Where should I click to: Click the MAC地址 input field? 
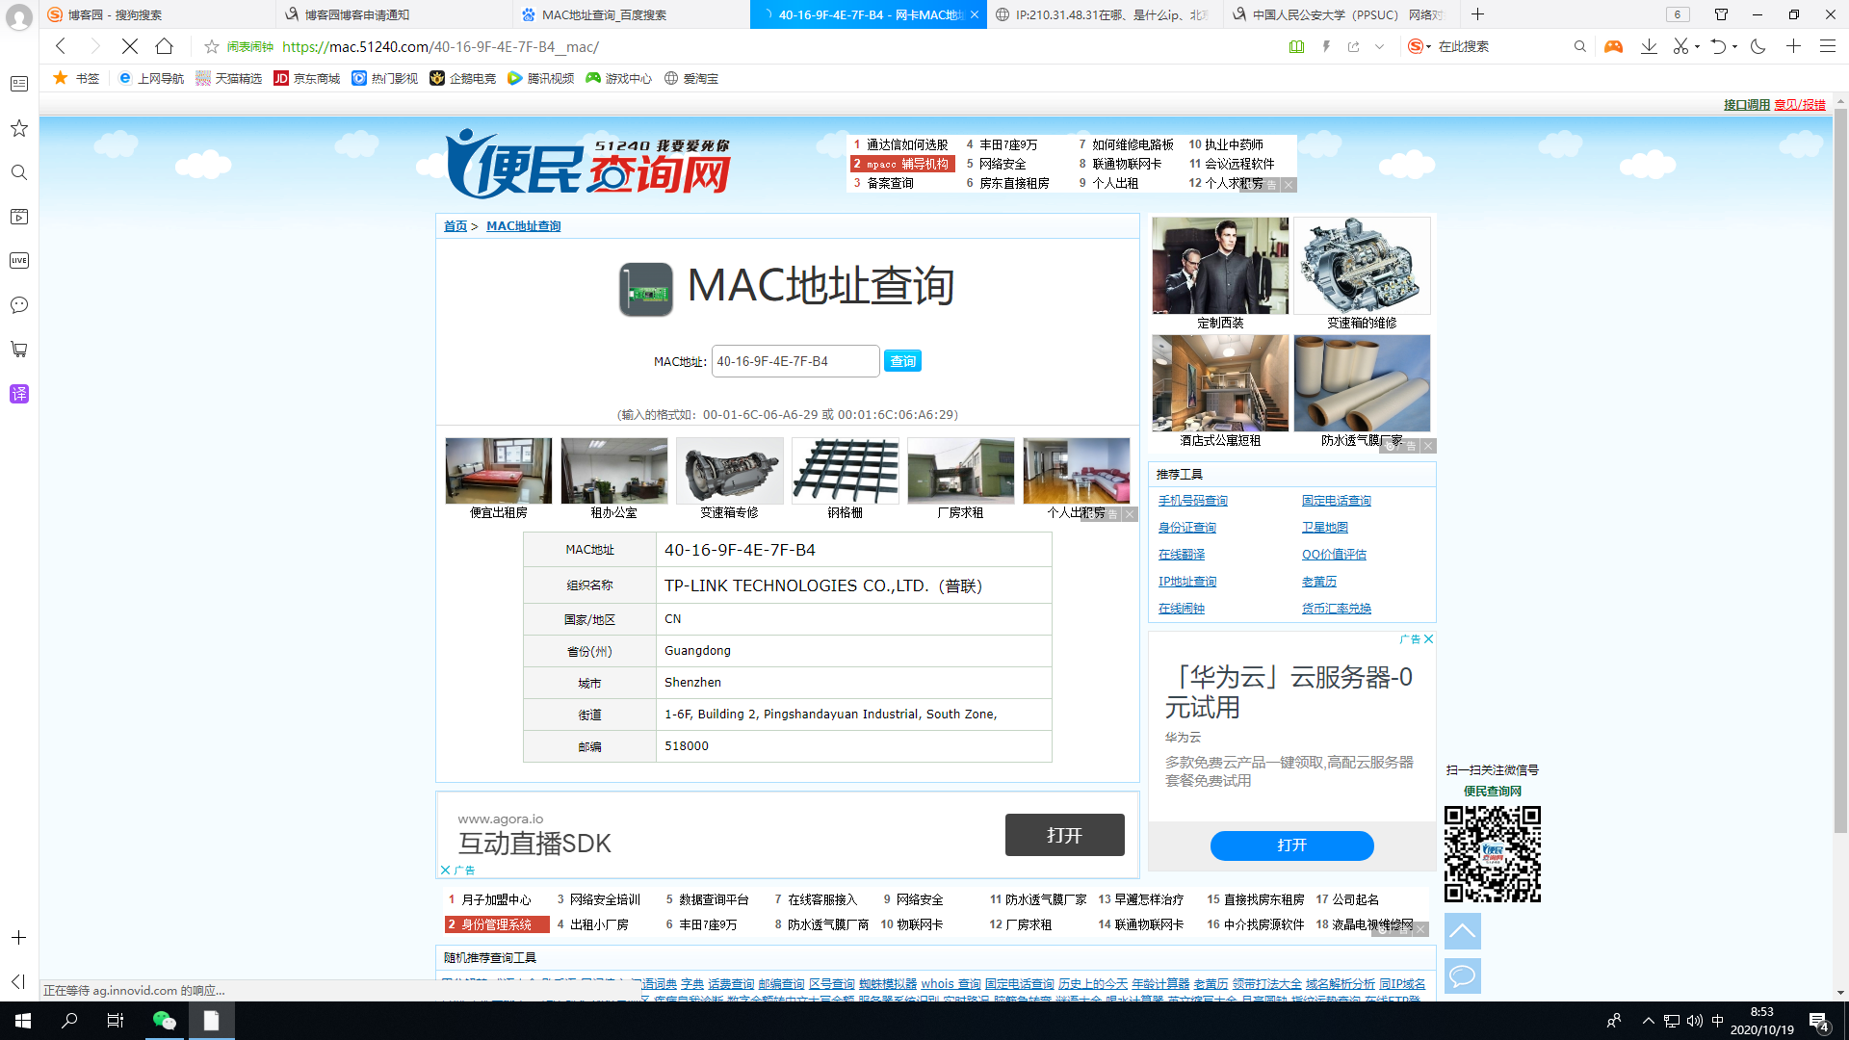[x=794, y=361]
